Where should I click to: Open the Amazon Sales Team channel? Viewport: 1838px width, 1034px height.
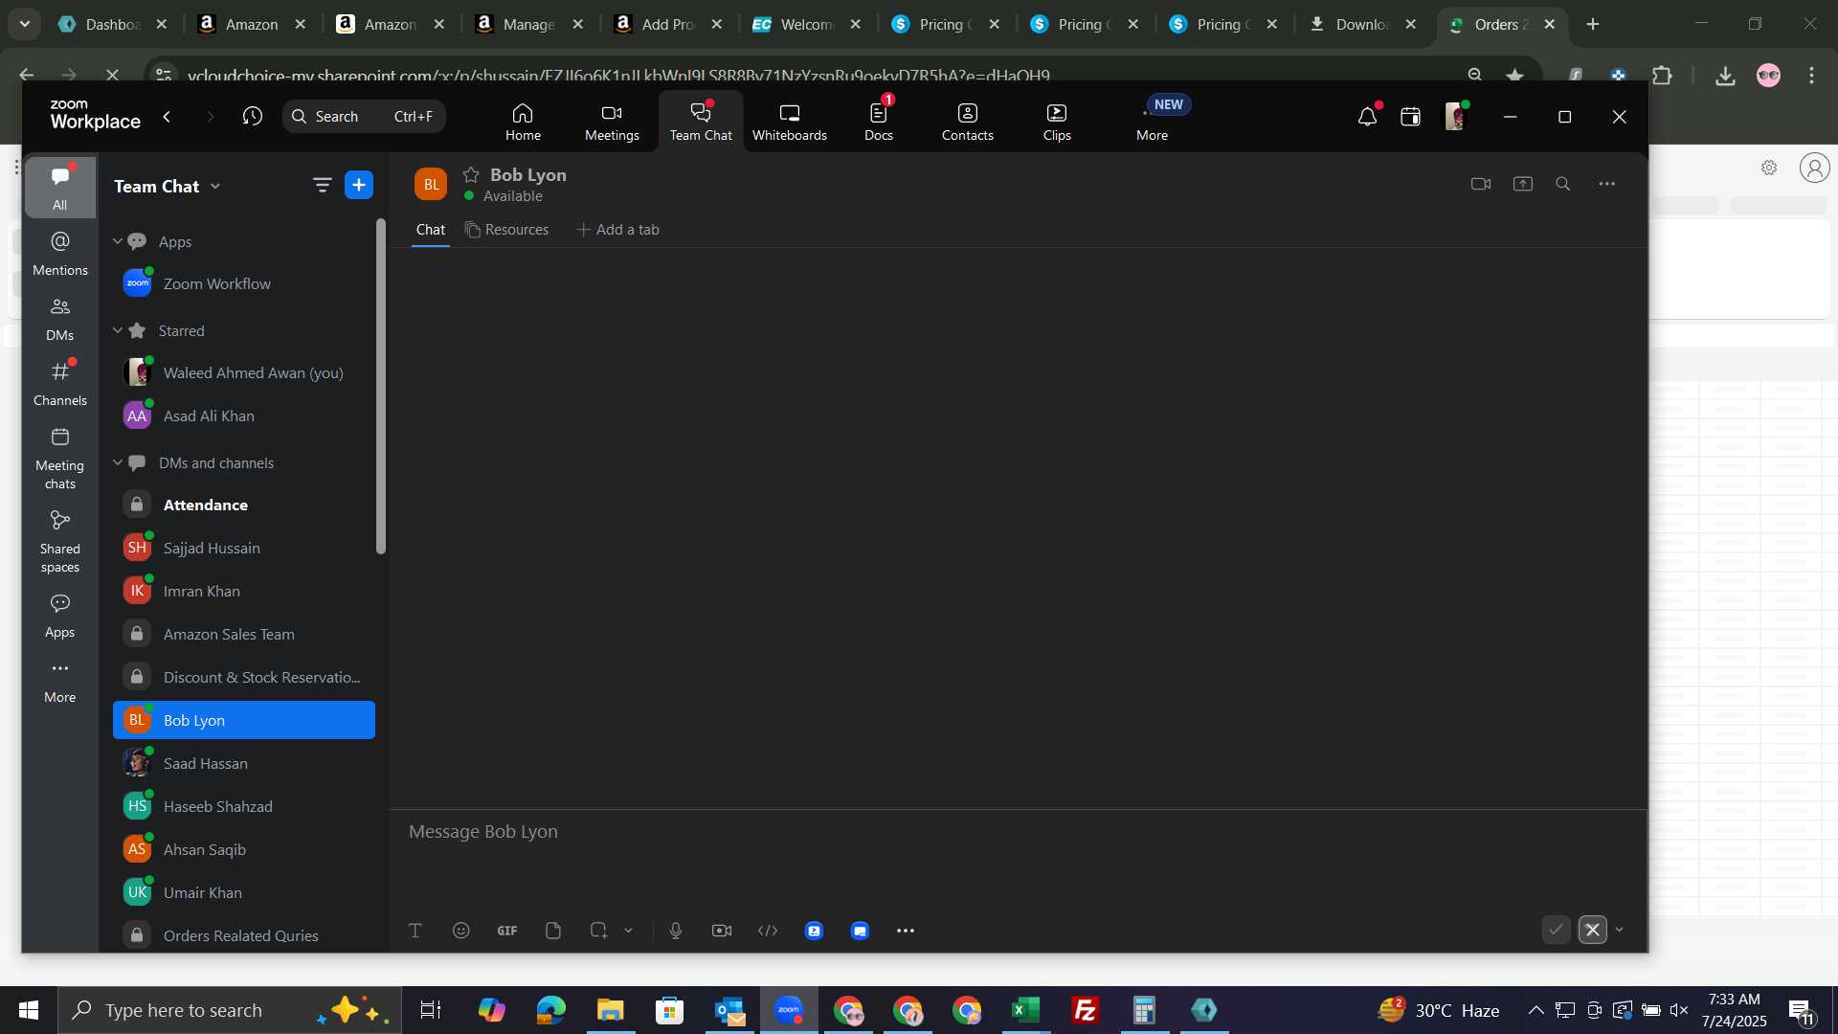point(244,635)
